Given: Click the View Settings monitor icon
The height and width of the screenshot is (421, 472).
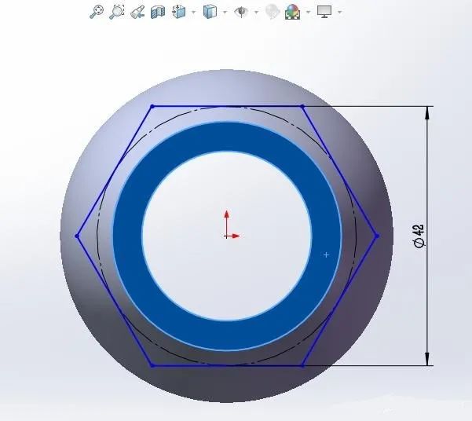Looking at the screenshot, I should pos(324,12).
